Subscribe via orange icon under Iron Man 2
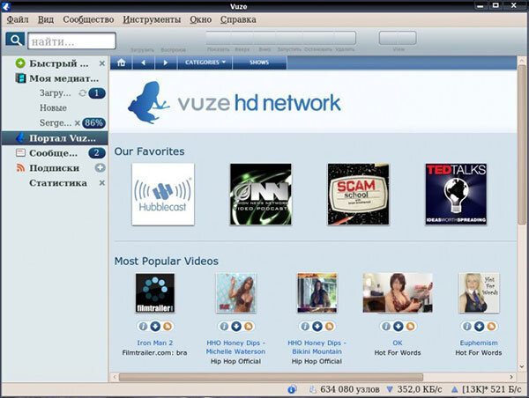Image resolution: width=529 pixels, height=398 pixels. tap(168, 326)
